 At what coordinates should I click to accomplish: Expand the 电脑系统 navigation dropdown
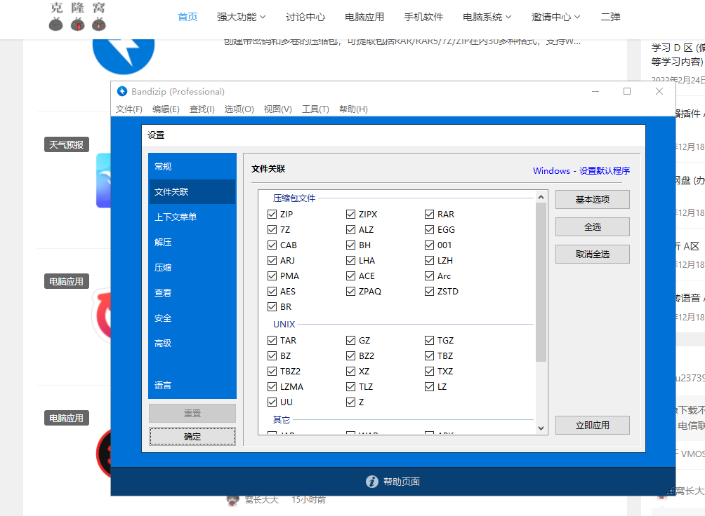(487, 17)
